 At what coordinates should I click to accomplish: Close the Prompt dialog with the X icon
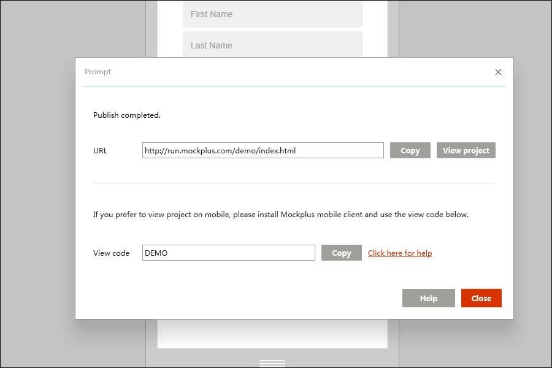point(498,72)
